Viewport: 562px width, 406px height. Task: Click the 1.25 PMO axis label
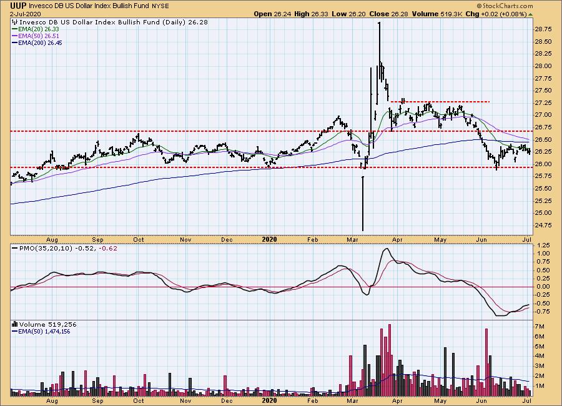[x=544, y=245]
